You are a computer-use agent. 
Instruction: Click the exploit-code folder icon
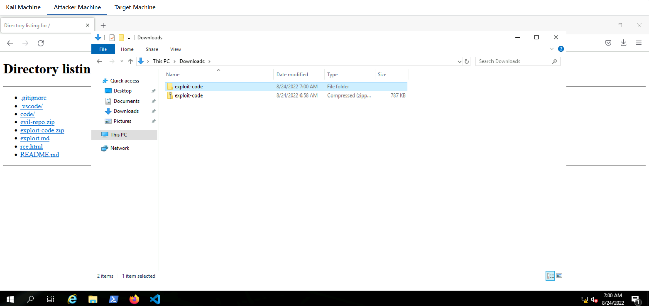click(170, 87)
